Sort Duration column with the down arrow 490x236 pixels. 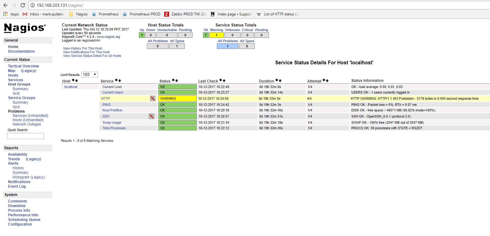tap(280, 81)
